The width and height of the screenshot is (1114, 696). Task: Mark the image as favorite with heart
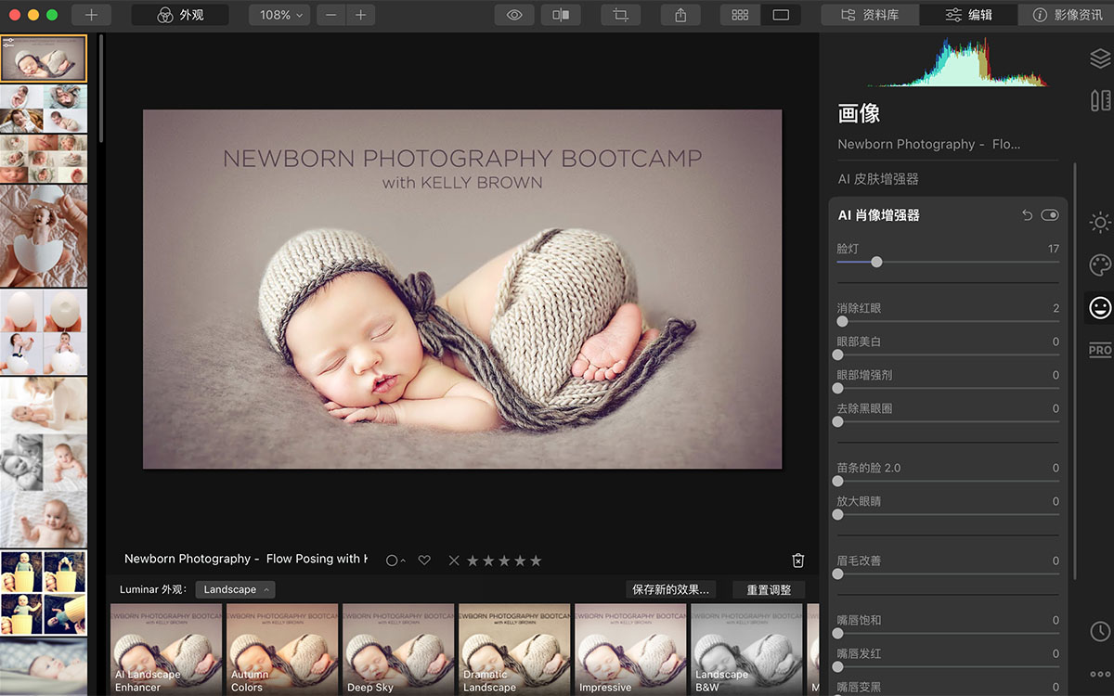(x=424, y=561)
